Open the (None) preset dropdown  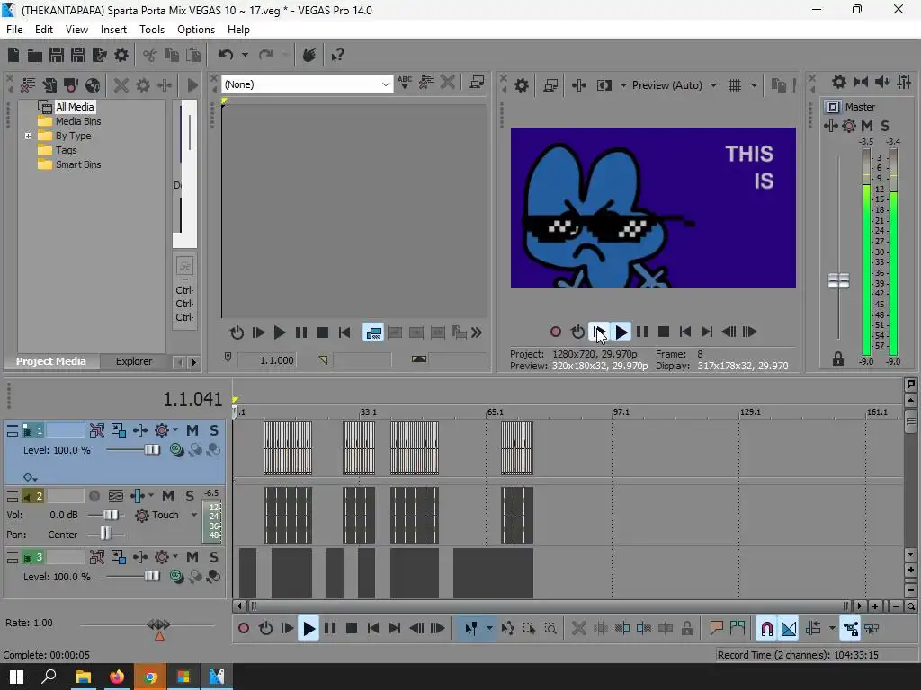(x=385, y=84)
